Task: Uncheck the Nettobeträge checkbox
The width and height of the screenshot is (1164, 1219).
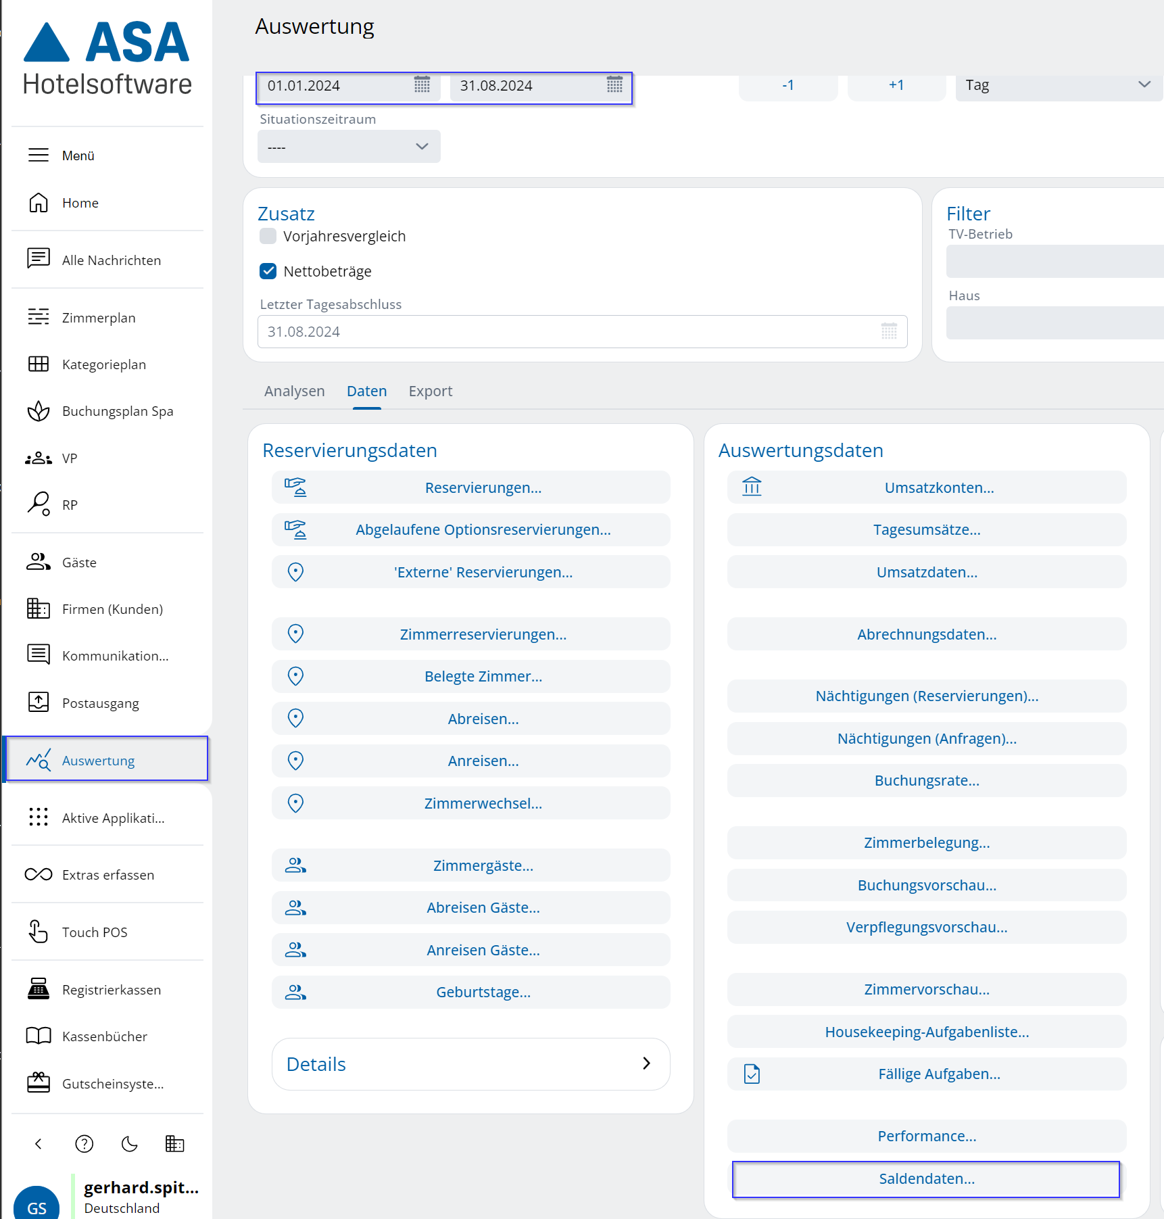Action: tap(268, 271)
